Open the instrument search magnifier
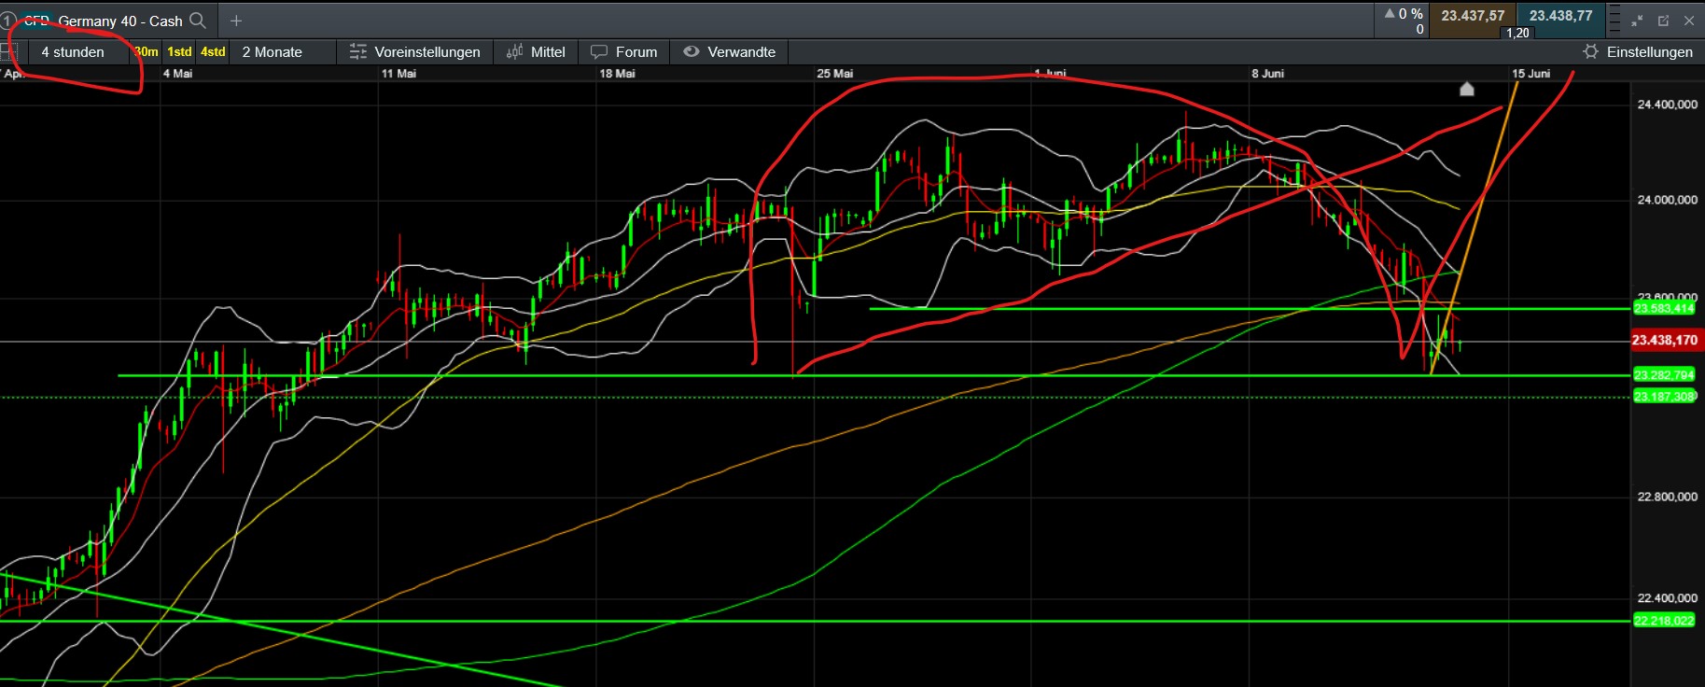Screen dimensions: 1705x687 (x=198, y=20)
